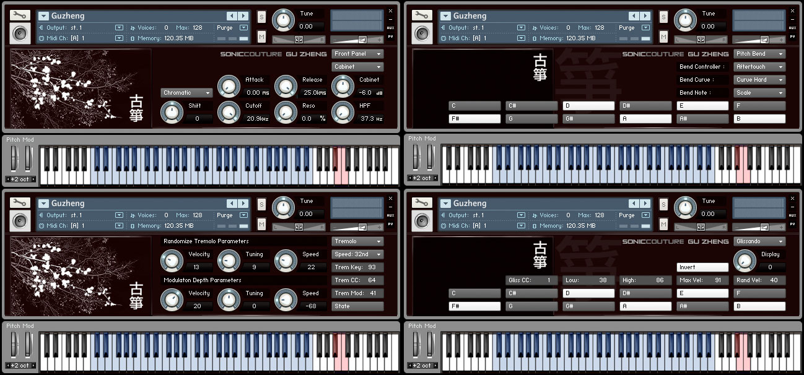Solo the Front Panel Guzheng instance
The width and height of the screenshot is (804, 375).
click(x=261, y=16)
